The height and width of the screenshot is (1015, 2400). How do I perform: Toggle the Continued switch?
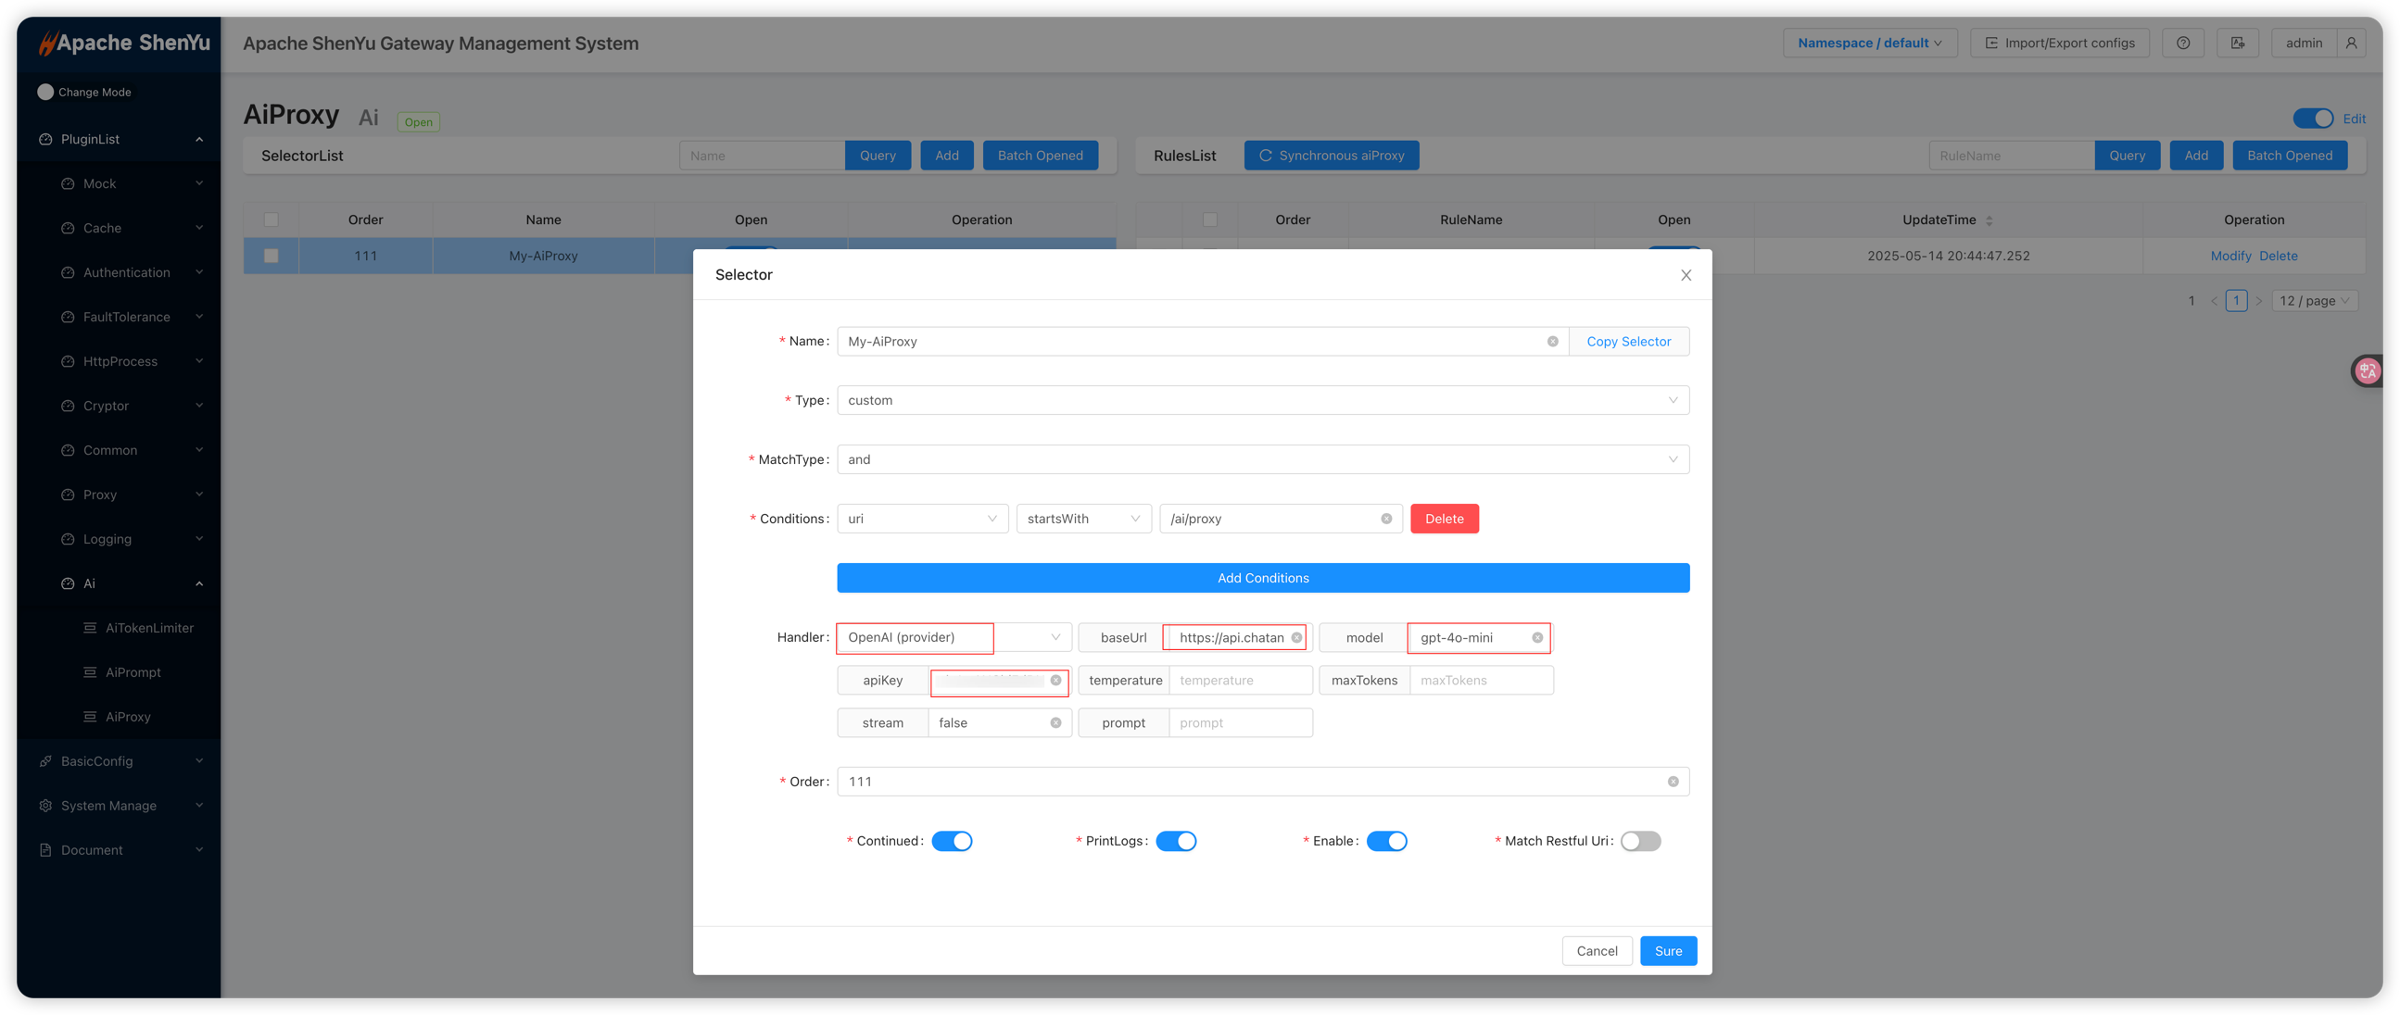(x=952, y=841)
